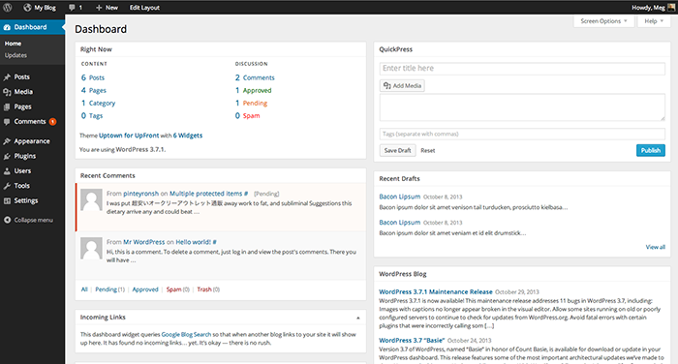Click the Save Draft button
This screenshot has width=678, height=364.
click(397, 150)
